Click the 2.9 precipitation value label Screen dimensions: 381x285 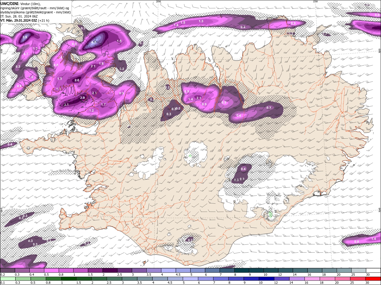tap(82, 98)
